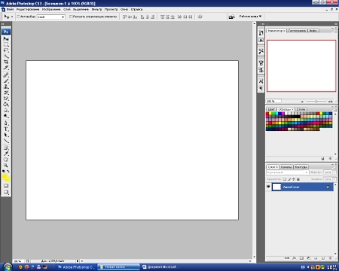
Task: Open the Изображение menu
Action: pyautogui.click(x=51, y=9)
